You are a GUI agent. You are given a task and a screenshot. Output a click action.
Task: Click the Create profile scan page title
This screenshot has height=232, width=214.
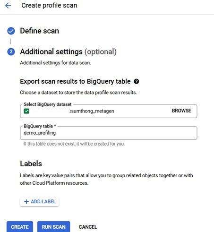[x=49, y=5]
